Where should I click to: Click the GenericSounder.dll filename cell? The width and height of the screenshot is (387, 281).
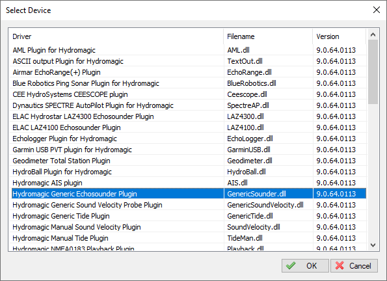[268, 194]
